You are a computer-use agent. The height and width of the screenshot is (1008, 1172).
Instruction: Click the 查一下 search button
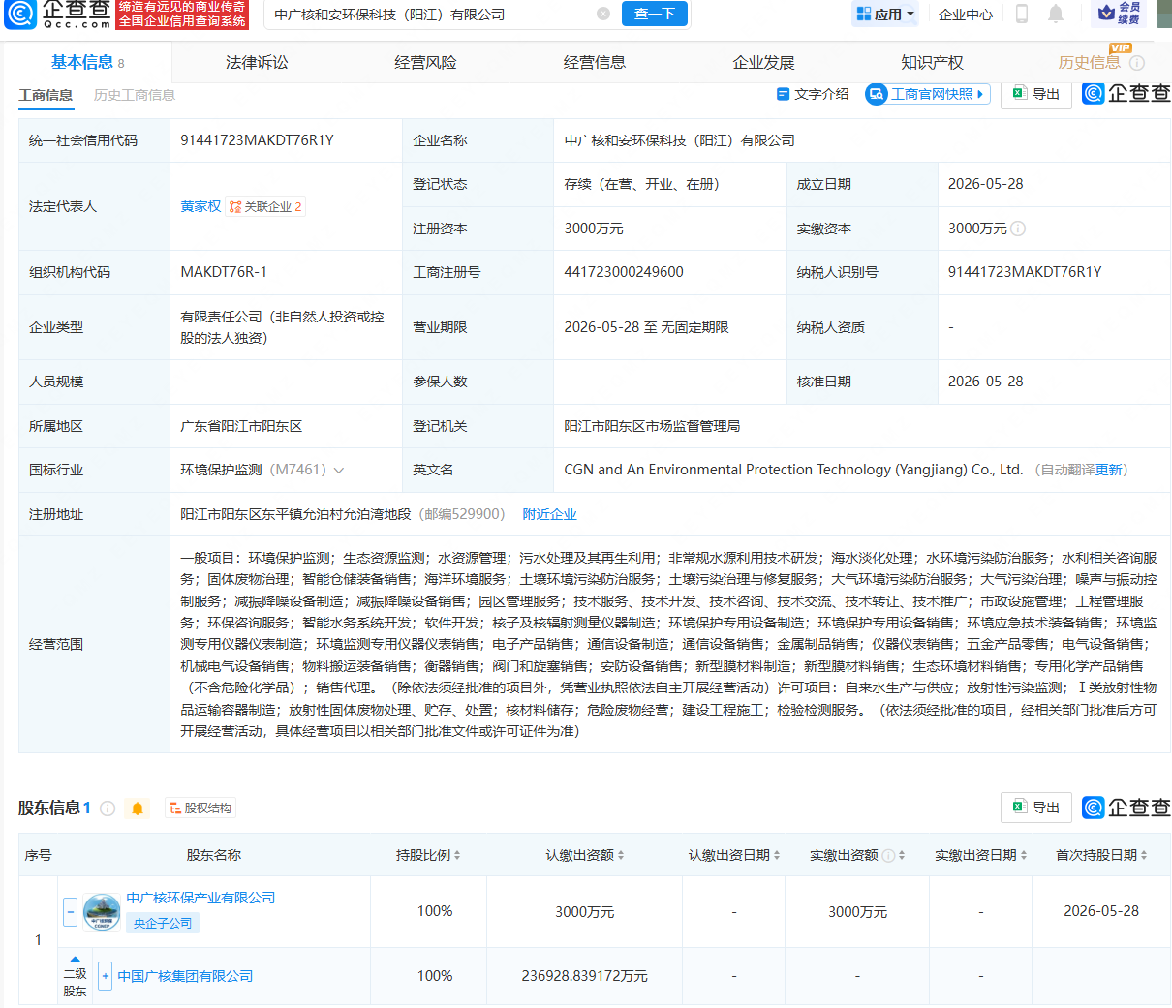[x=655, y=14]
